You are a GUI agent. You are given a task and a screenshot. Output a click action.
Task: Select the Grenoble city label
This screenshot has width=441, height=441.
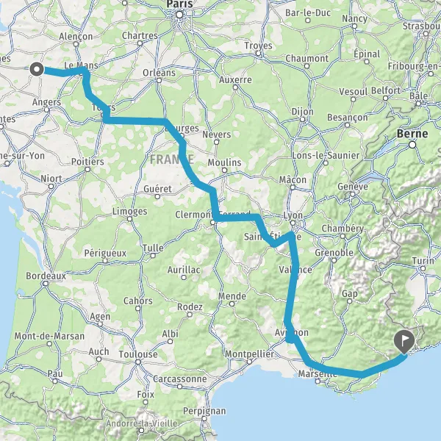tap(334, 253)
